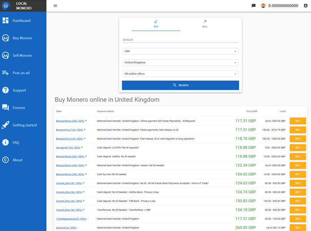
Task: Click BUY for TSB Bank 150.83 GBP offer
Action: coord(298,201)
